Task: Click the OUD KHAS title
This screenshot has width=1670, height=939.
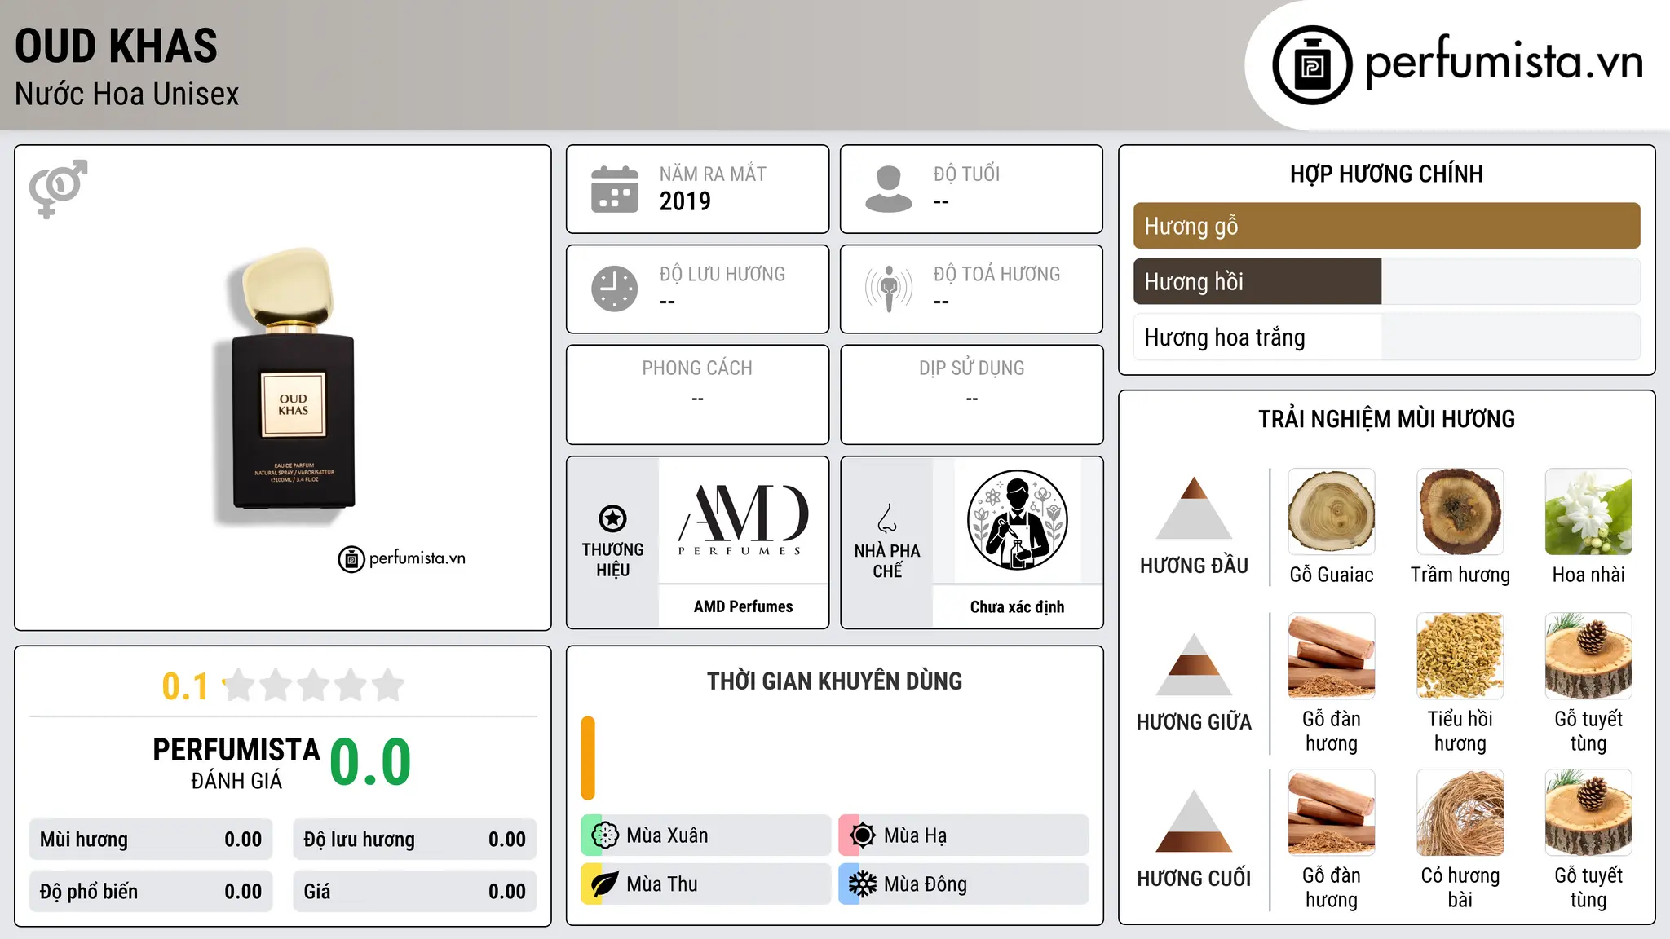Action: tap(116, 46)
